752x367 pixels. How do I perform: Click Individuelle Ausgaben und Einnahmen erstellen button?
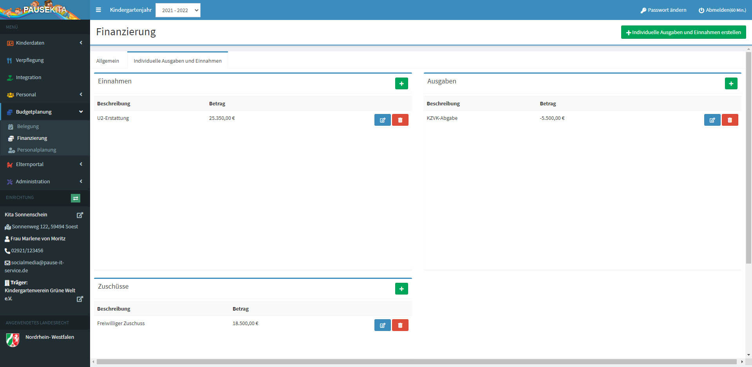point(683,32)
